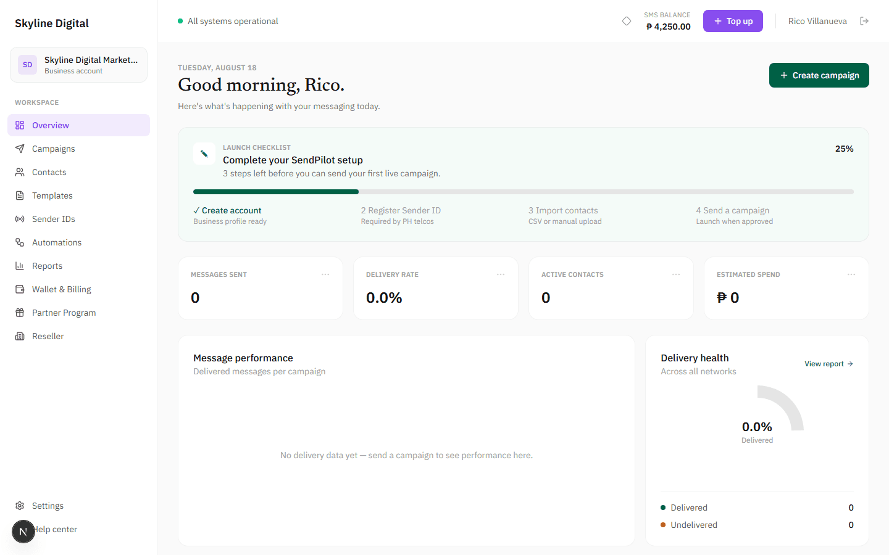Open Settings from sidebar bottom
Viewport: 889px width, 555px height.
79,506
